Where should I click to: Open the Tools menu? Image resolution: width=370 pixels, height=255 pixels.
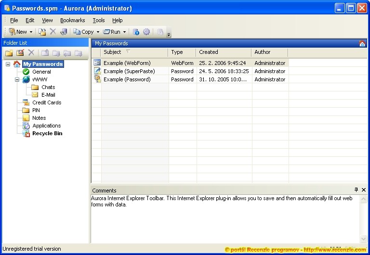[x=98, y=20]
